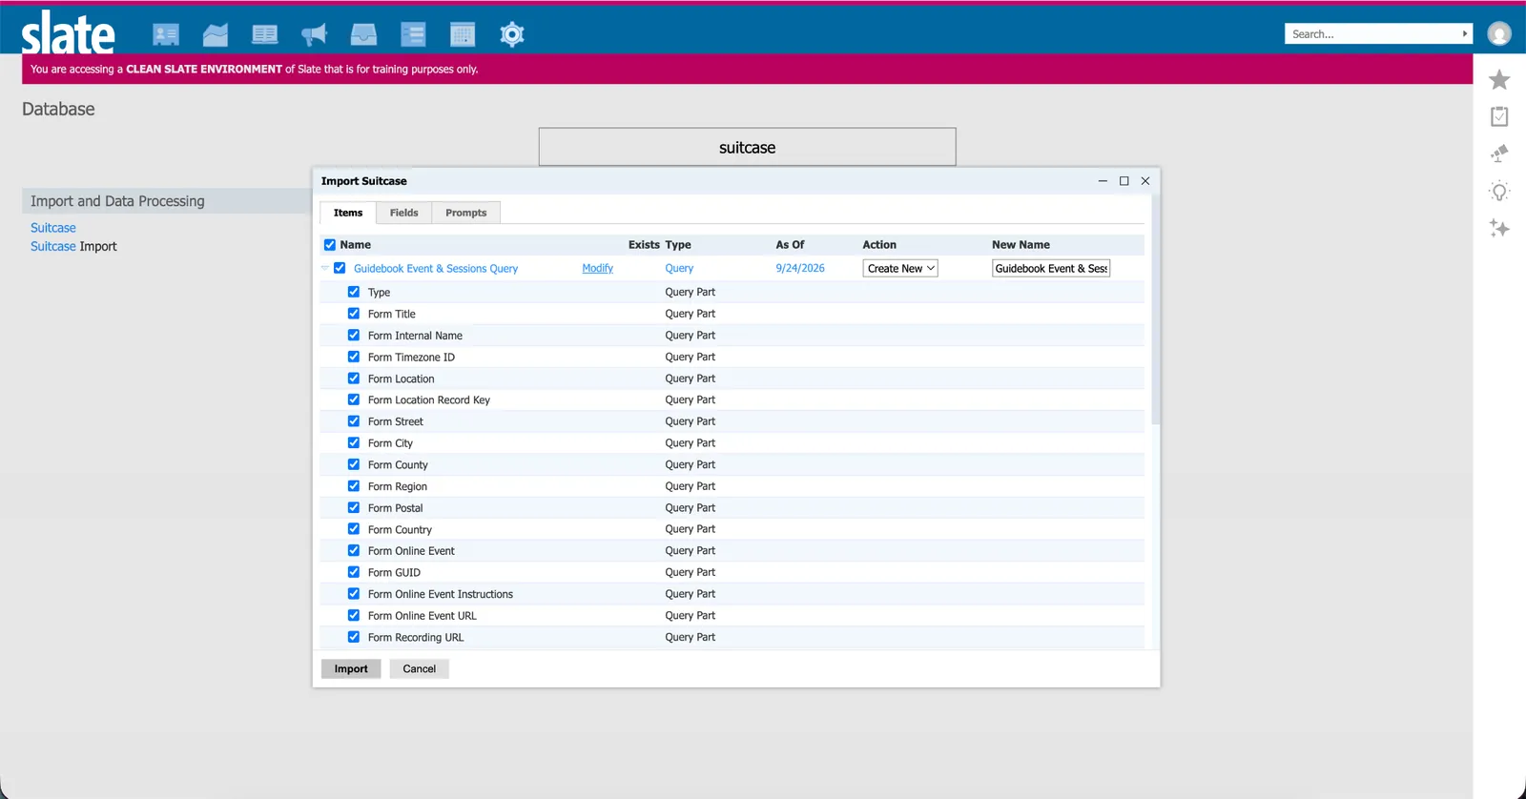Image resolution: width=1526 pixels, height=799 pixels.
Task: Click the suitcase filter text box
Action: 747,147
